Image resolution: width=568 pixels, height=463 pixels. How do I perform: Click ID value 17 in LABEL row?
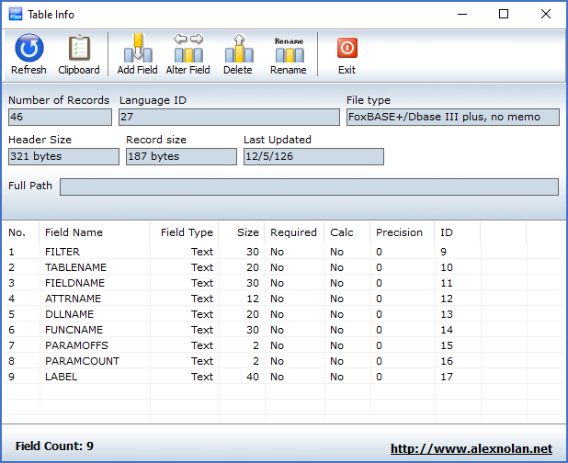447,377
